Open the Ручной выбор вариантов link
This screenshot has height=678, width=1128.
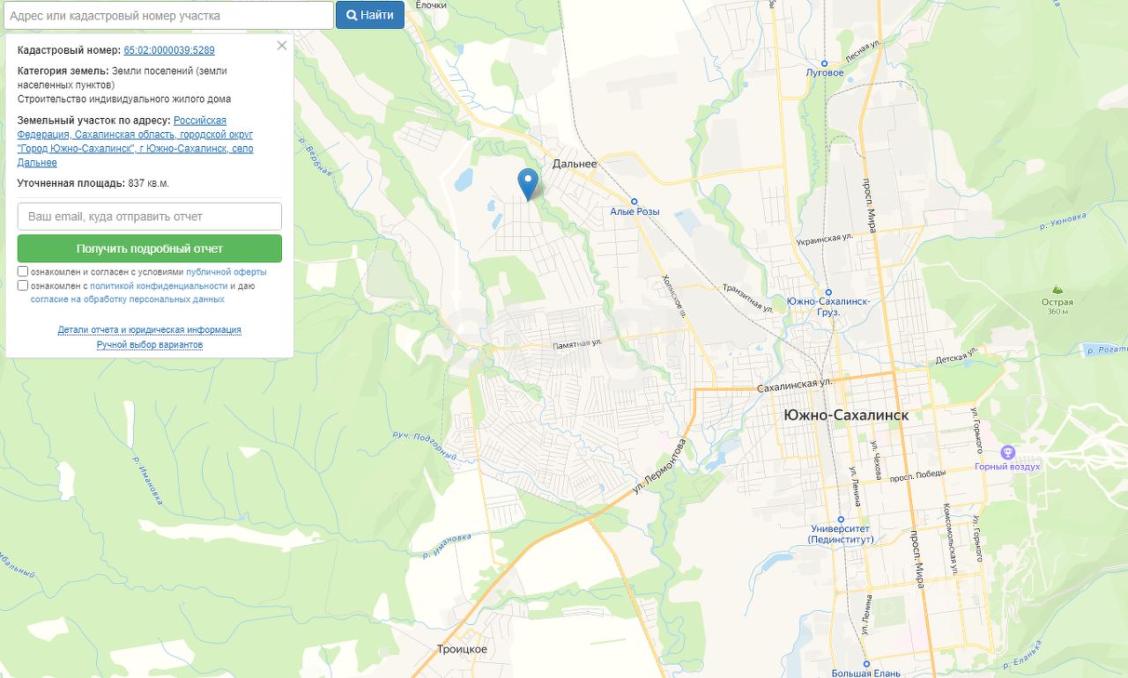tap(150, 345)
